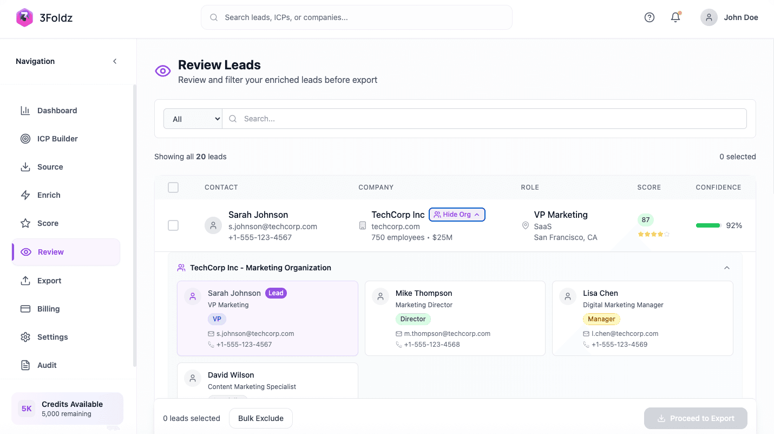Image resolution: width=774 pixels, height=434 pixels.
Task: Click Hide Org toggle button
Action: pyautogui.click(x=457, y=215)
